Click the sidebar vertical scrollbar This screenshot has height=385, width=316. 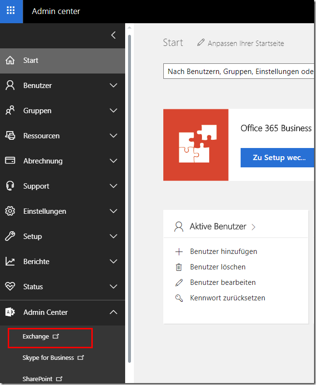pos(129,193)
